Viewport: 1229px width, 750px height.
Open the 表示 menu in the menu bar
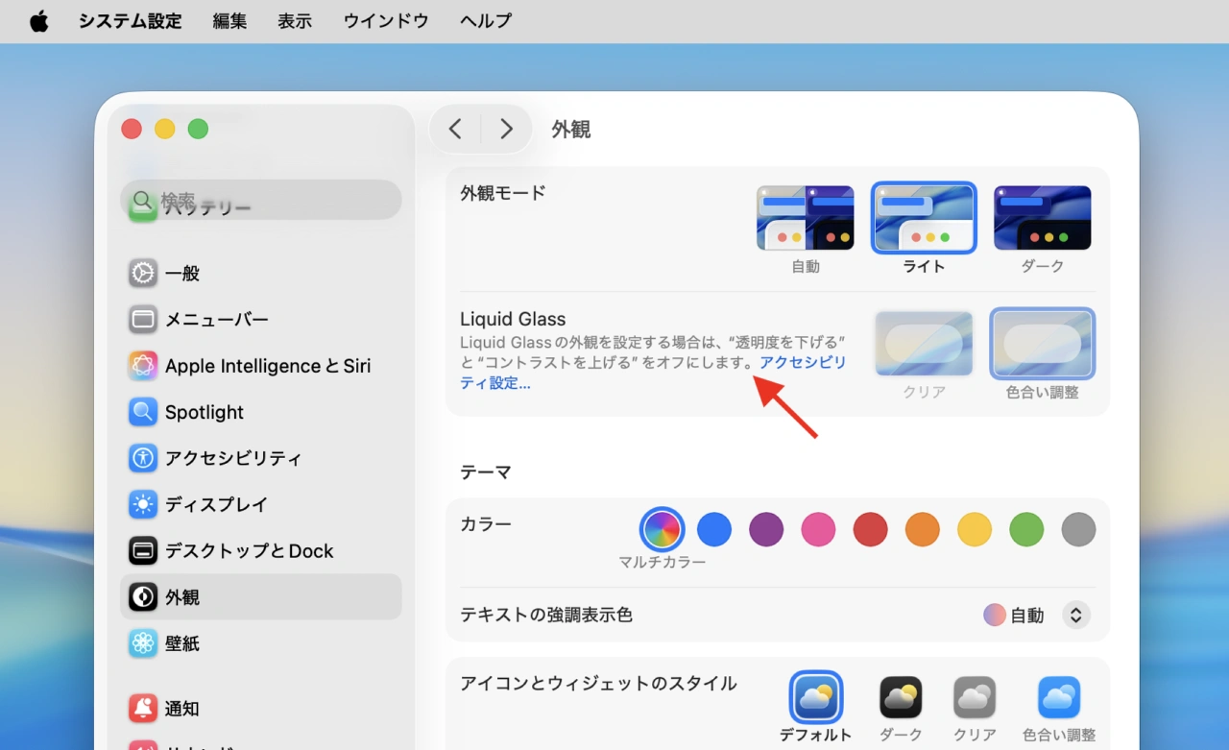[295, 21]
